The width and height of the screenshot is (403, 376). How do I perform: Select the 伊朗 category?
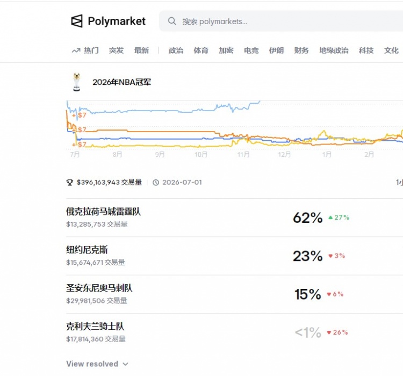[x=276, y=50]
